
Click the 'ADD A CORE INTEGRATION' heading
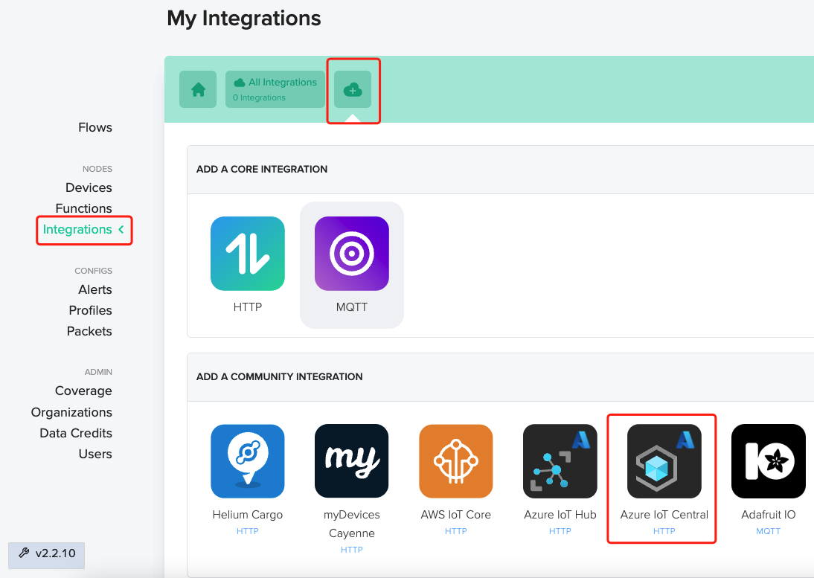pos(262,169)
